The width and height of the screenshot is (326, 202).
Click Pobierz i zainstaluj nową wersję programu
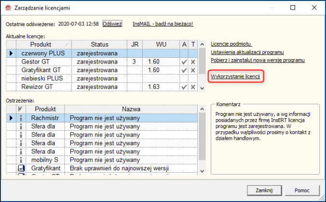[258, 60]
